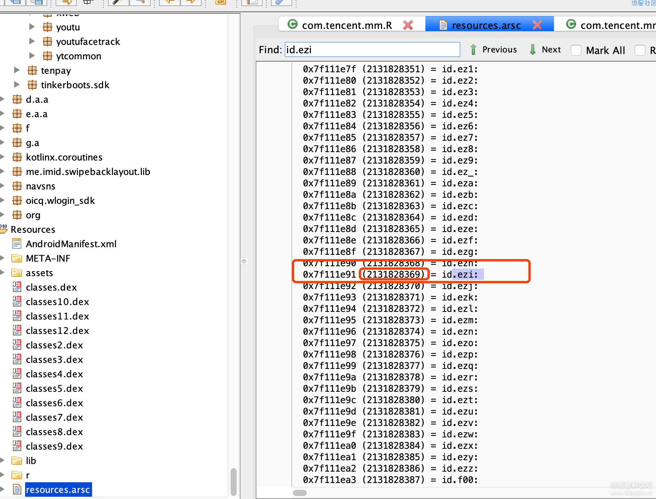Click the line with id.ez_:
The width and height of the screenshot is (656, 499).
click(390, 172)
